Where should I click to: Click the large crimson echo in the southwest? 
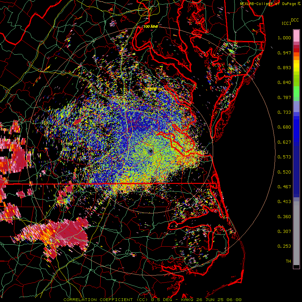(x=71, y=234)
